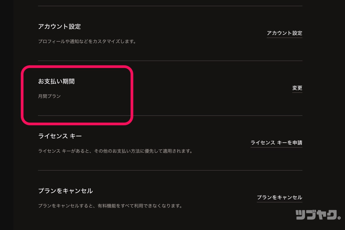Click 変更 to change the payment period
The height and width of the screenshot is (230, 345).
(x=297, y=88)
